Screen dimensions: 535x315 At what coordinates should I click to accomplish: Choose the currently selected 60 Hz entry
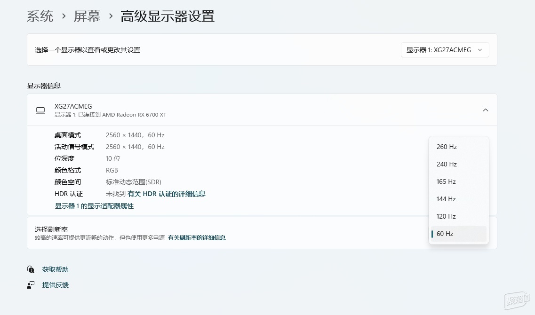(445, 234)
